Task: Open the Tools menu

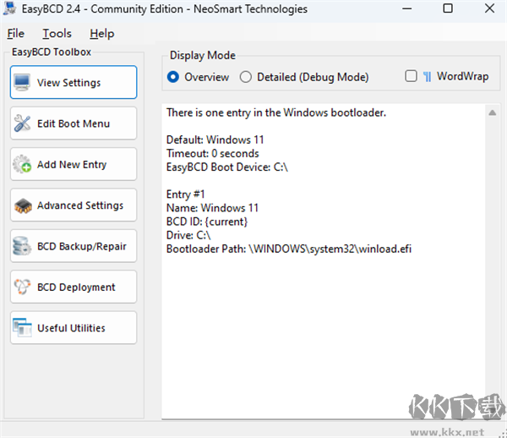Action: 57,33
